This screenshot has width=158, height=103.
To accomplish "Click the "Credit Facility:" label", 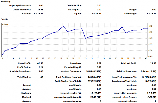I will [74, 6].
